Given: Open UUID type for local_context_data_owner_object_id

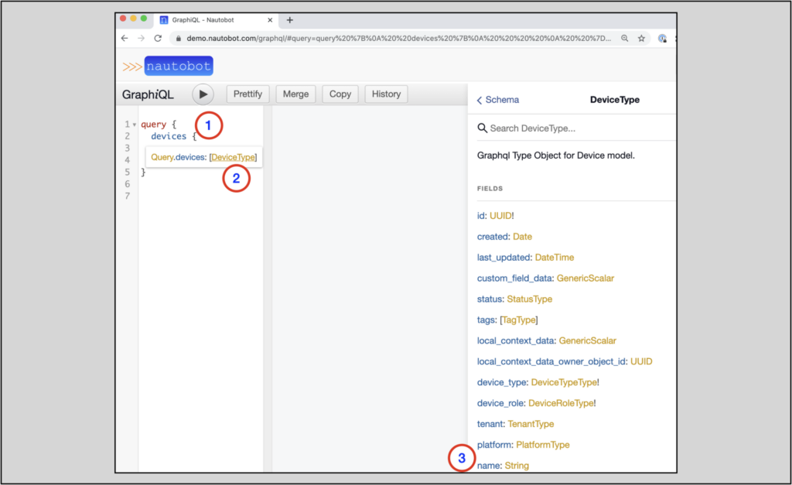Looking at the screenshot, I should click(x=641, y=362).
